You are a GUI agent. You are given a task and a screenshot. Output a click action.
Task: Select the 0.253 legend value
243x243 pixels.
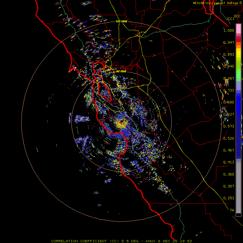click(x=229, y=198)
